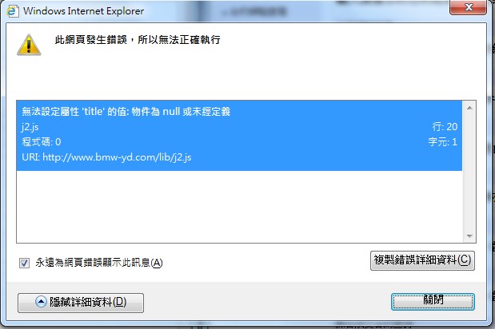Click the 字元: 1 character text
Screen dimensions: 495x329
[442, 142]
